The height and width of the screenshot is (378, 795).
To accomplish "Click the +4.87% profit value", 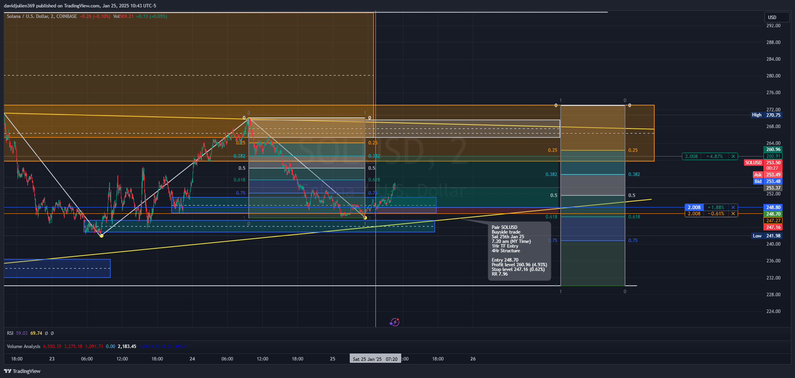I will (x=715, y=156).
